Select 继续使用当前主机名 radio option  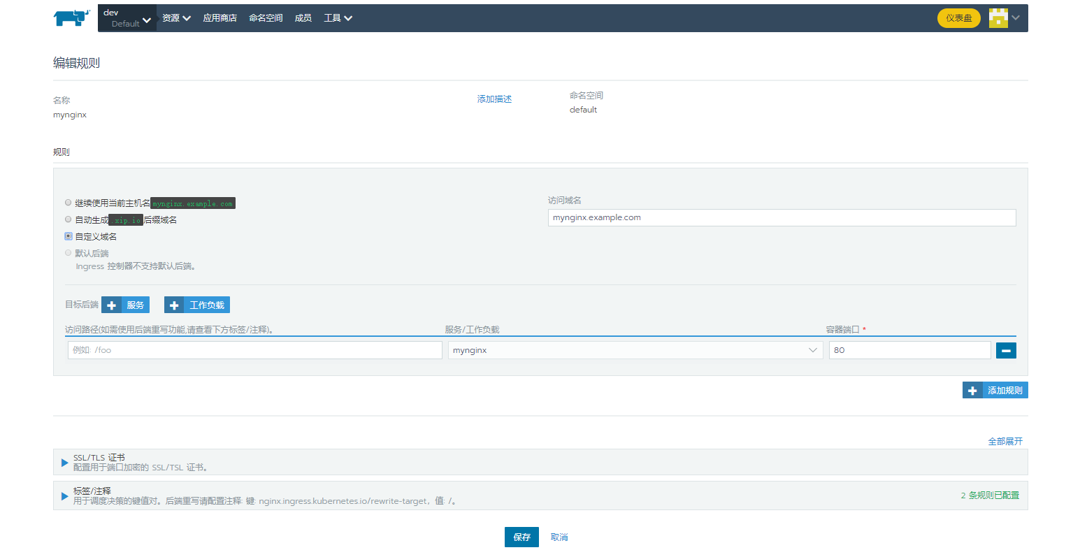coord(68,203)
